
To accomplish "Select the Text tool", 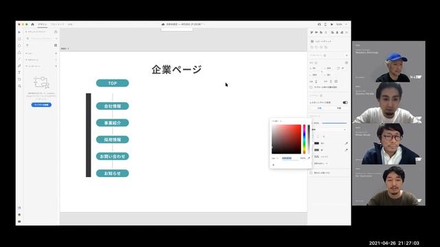I will click(19, 73).
